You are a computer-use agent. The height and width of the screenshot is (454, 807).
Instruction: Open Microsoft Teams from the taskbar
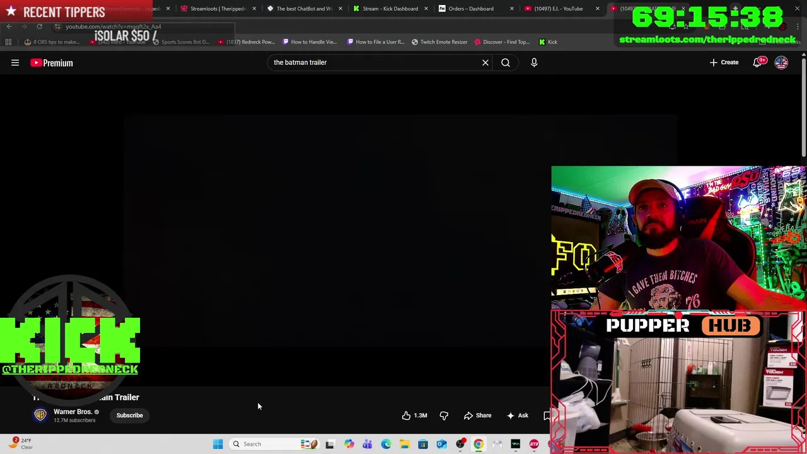[x=367, y=444]
